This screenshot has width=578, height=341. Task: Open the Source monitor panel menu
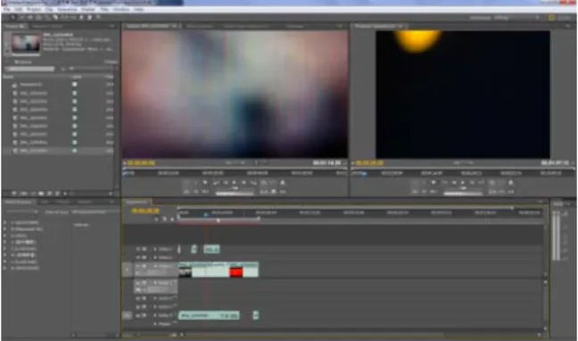[x=340, y=26]
